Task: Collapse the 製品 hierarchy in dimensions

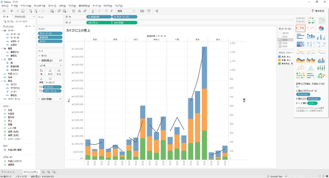Action: pos(2,81)
